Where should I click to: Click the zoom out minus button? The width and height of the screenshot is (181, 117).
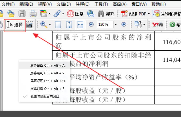91,25
